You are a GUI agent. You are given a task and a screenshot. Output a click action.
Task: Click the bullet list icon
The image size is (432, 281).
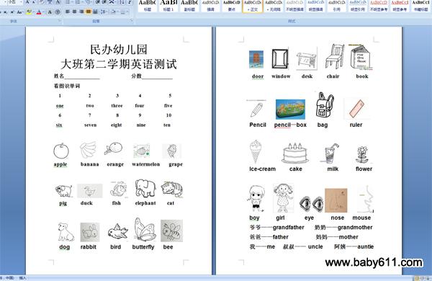(x=68, y=2)
